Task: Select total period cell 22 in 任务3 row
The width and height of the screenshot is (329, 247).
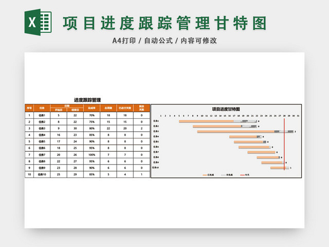Action: [x=108, y=128]
